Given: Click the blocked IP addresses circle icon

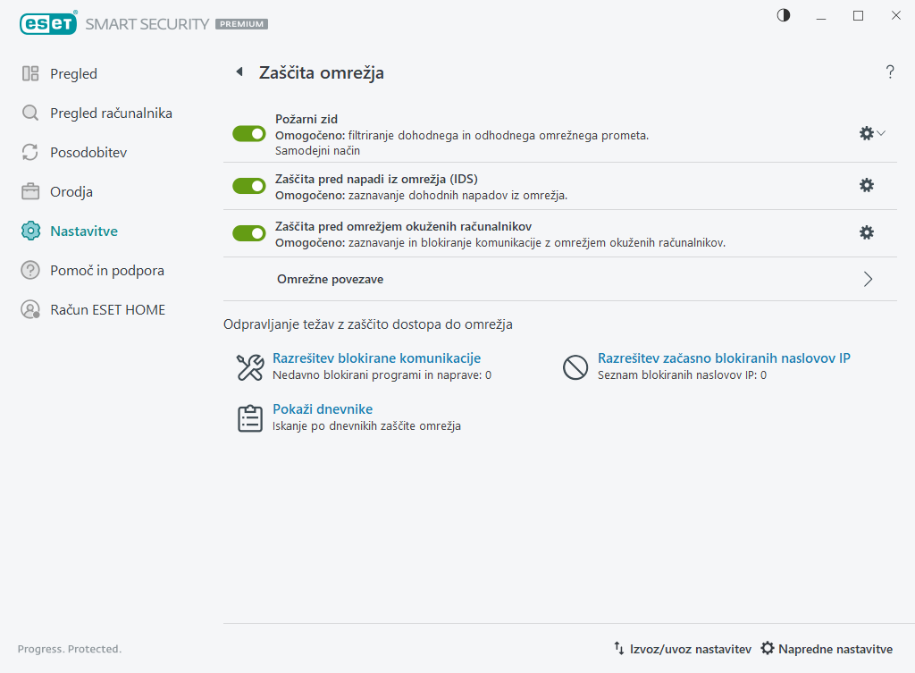Looking at the screenshot, I should [x=575, y=367].
